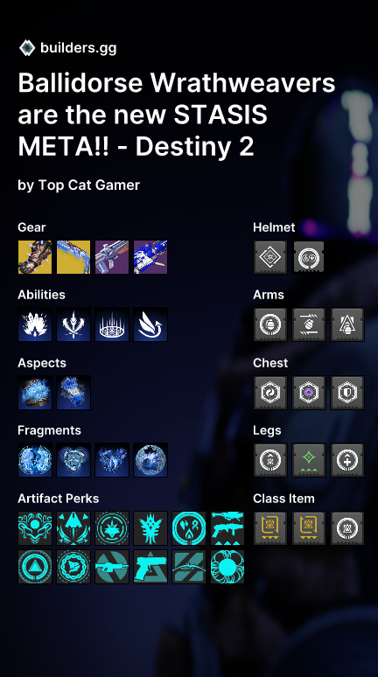Image resolution: width=378 pixels, height=677 pixels.
Task: Select the gauntlet exotic armor in Gear
Action: tap(35, 257)
